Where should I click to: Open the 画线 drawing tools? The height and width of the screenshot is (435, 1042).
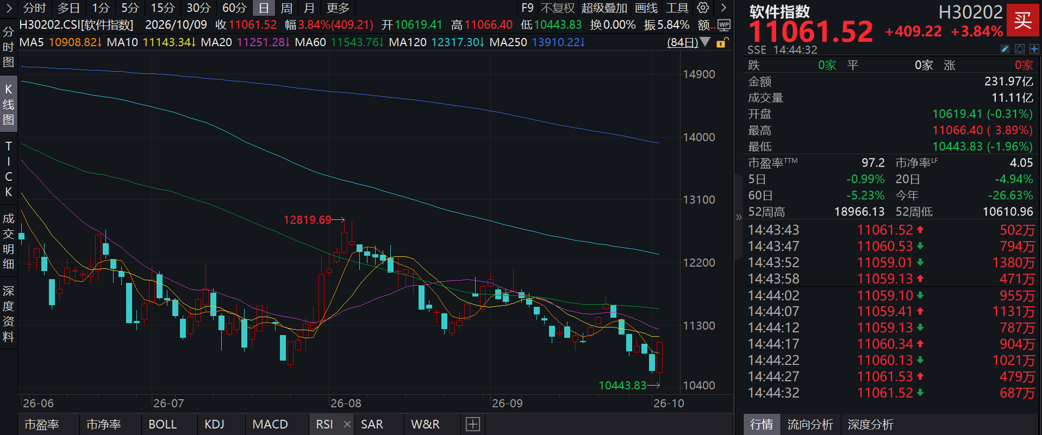(646, 8)
